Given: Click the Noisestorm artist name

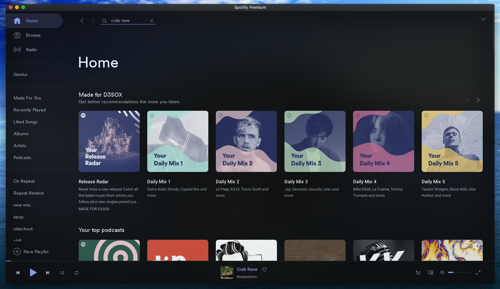Looking at the screenshot, I should point(247,277).
